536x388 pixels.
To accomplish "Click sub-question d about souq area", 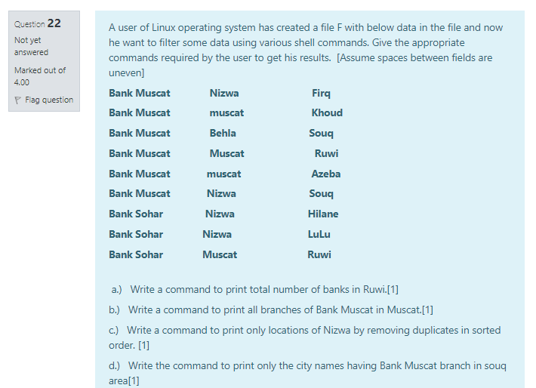I will 307,373.
